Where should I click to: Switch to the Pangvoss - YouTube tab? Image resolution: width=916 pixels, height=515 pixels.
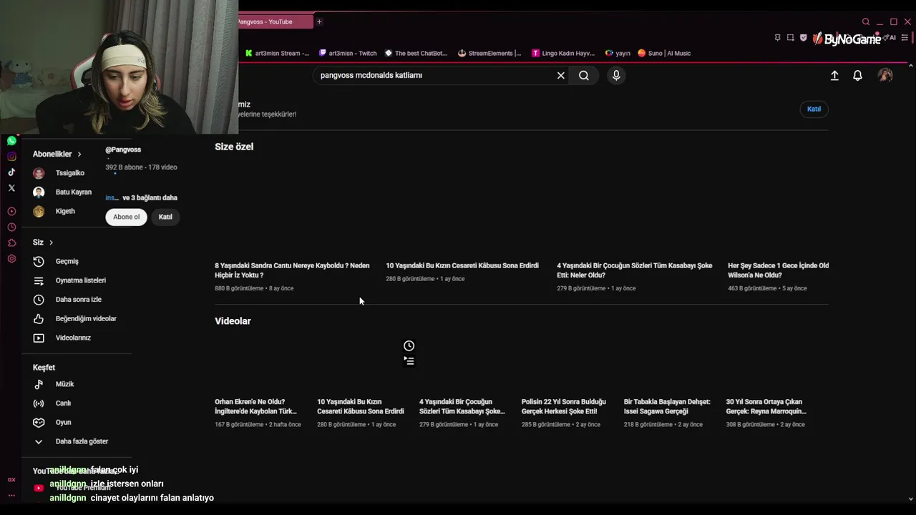point(276,21)
